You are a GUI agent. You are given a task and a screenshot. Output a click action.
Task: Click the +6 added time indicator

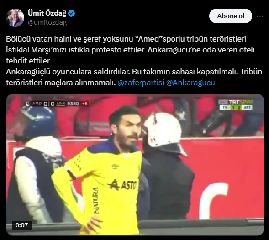[85, 104]
